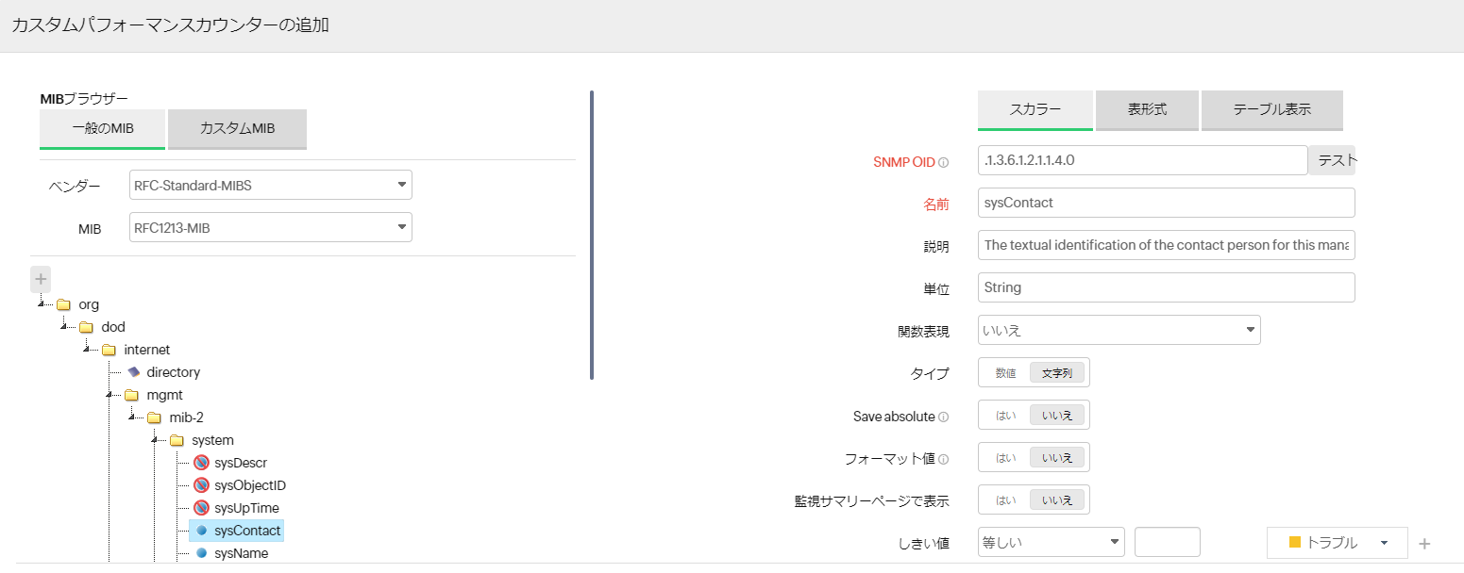Open the ベンダー dropdown

click(x=270, y=186)
